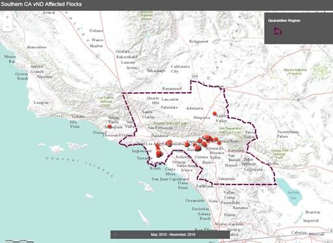333x243 pixels.
Task: Click the Bakersfield map label
Action: [x=127, y=57]
